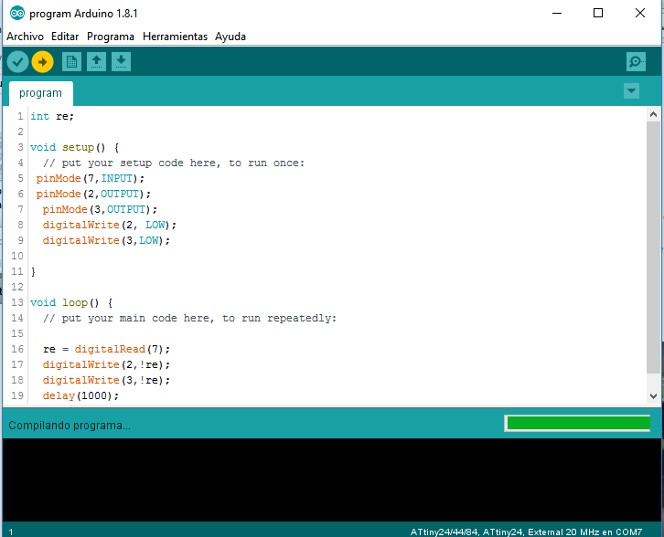The height and width of the screenshot is (537, 664).
Task: Click the green compile progress bar
Action: pos(578,423)
